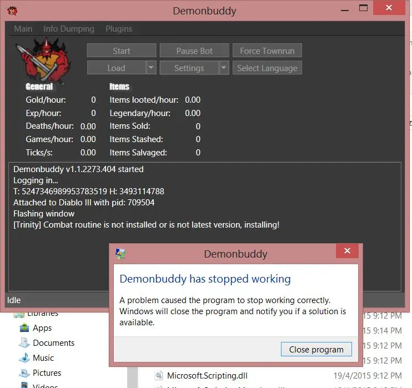
Task: Click the Load button
Action: [x=116, y=68]
